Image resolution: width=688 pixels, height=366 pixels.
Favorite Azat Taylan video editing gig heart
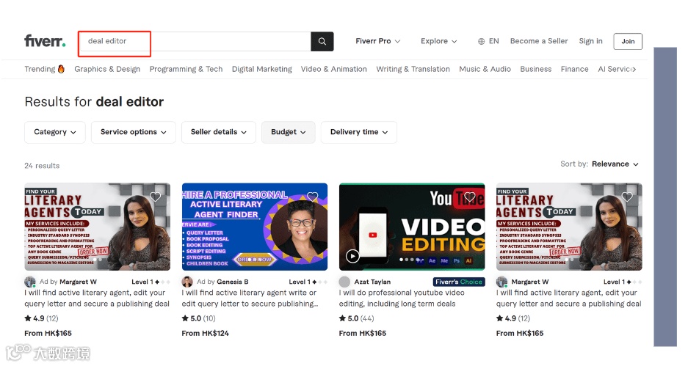[470, 197]
